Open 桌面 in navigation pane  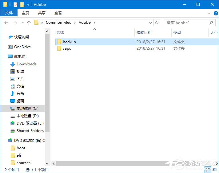20,101
